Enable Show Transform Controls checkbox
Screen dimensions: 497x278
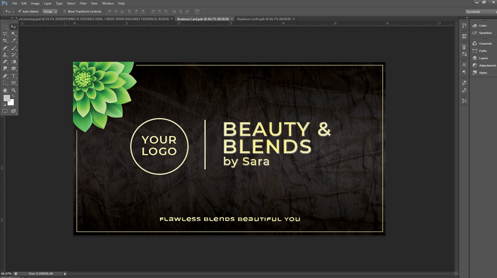(65, 11)
